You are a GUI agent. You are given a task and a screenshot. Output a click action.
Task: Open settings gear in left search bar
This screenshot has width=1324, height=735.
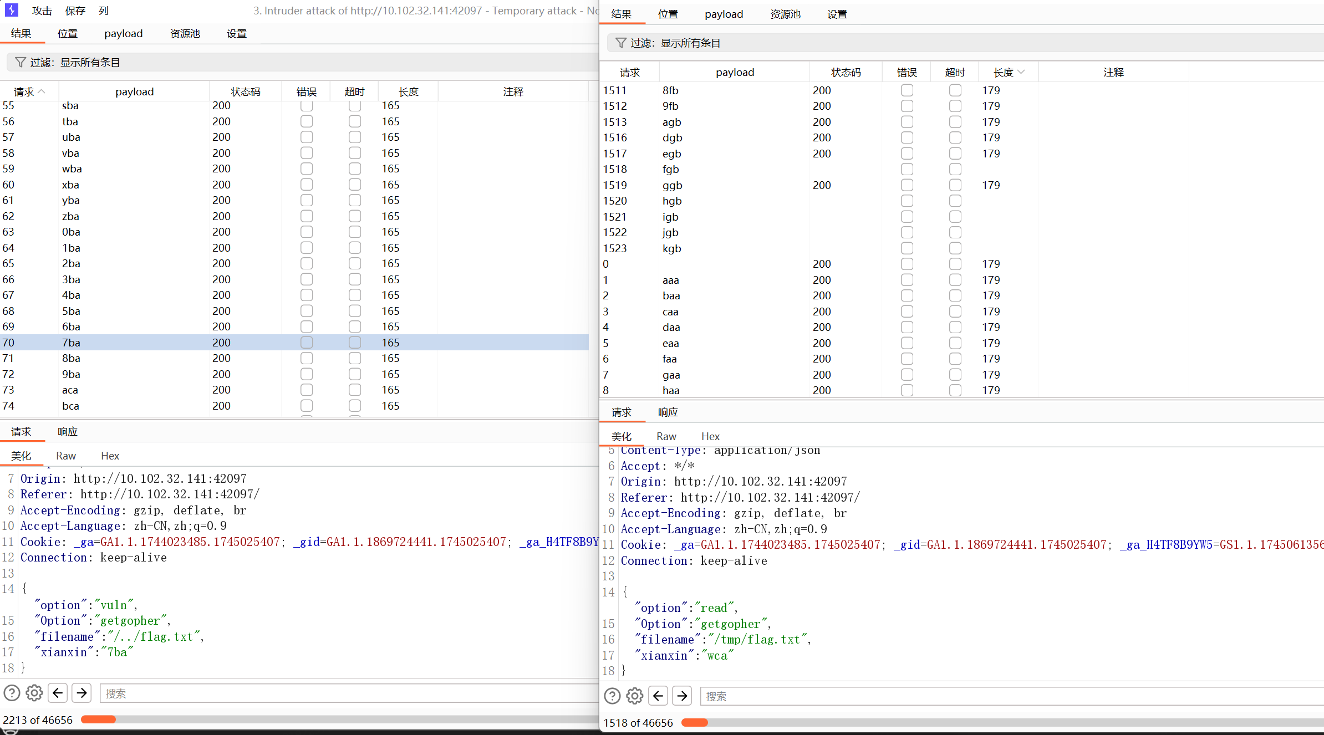click(x=34, y=693)
